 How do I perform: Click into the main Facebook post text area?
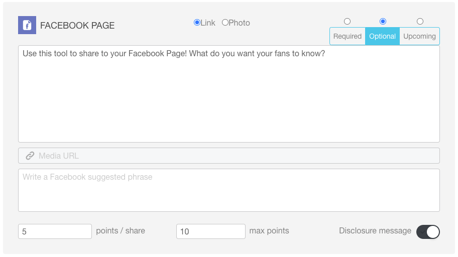[x=229, y=94]
